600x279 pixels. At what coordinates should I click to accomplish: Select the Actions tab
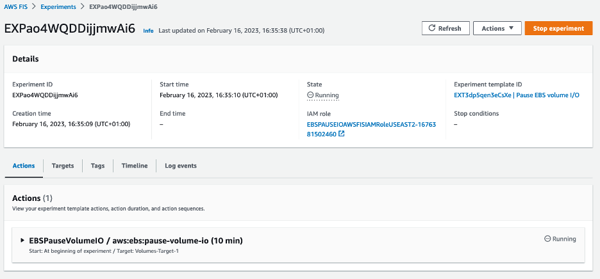24,166
